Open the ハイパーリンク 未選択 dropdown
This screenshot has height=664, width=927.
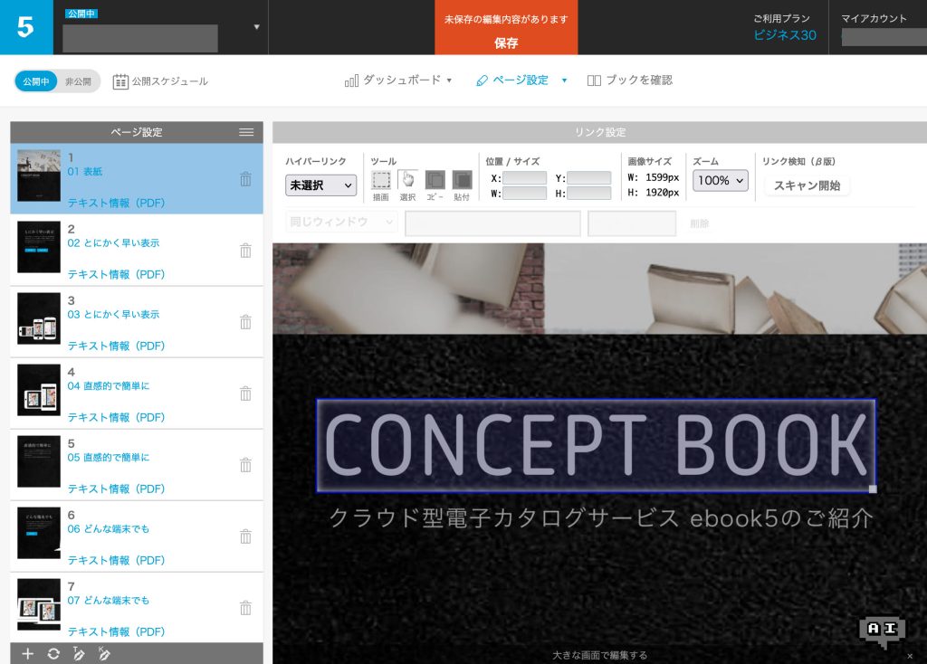coord(321,185)
